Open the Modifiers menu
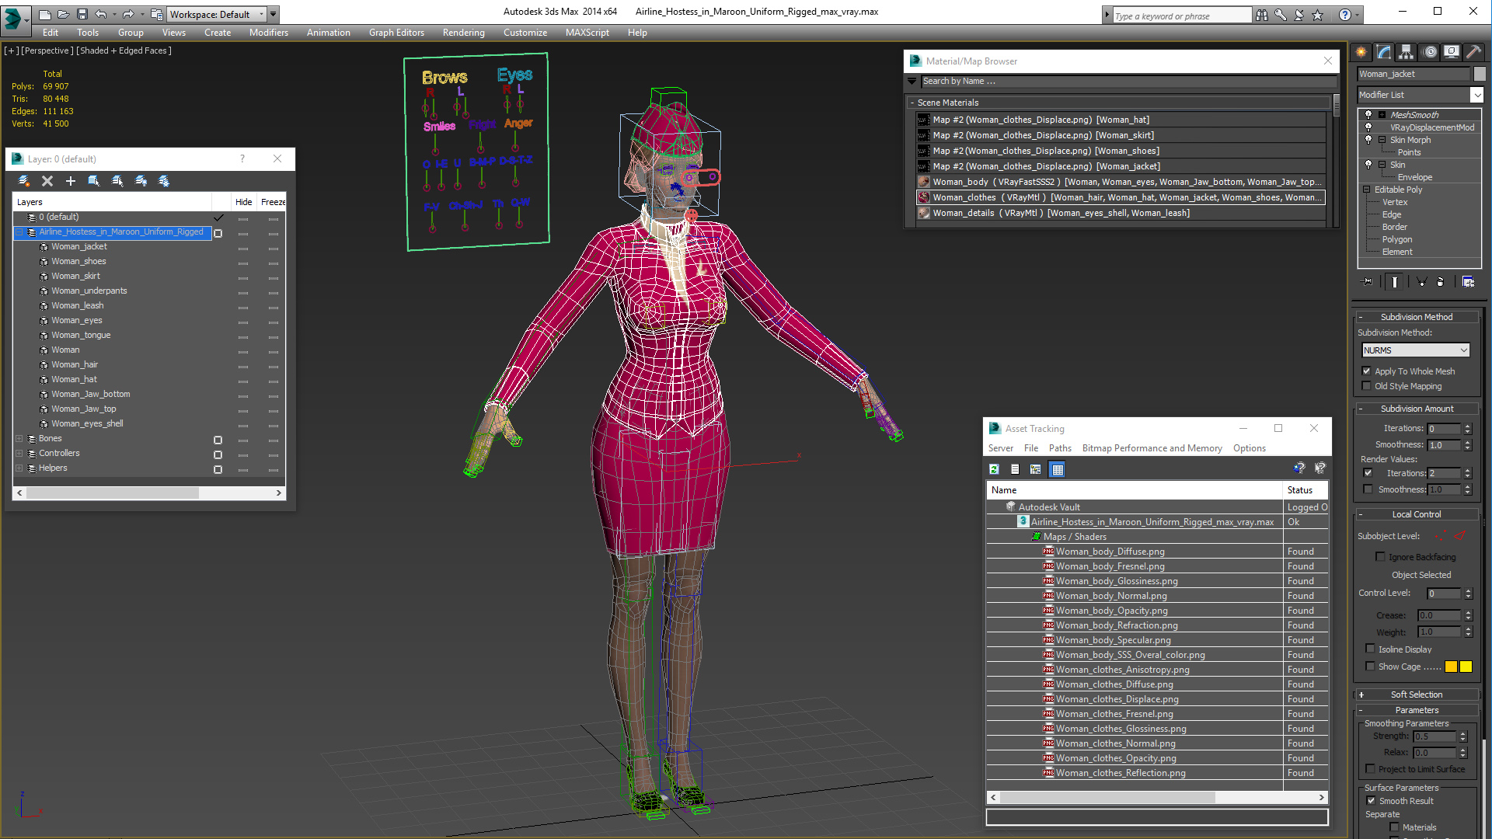 [268, 33]
